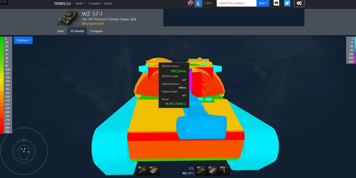Expand the Tanks dropdown menu
Image resolution: width=356 pixels, height=178 pixels.
pyautogui.click(x=80, y=3)
